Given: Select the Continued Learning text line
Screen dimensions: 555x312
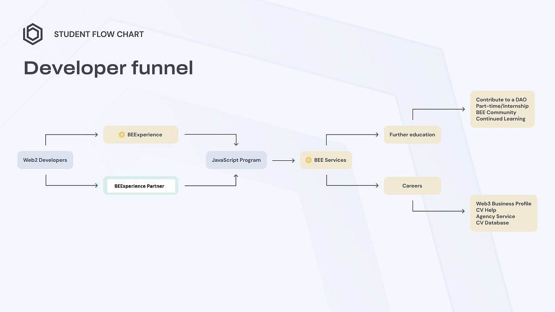Looking at the screenshot, I should coord(500,119).
